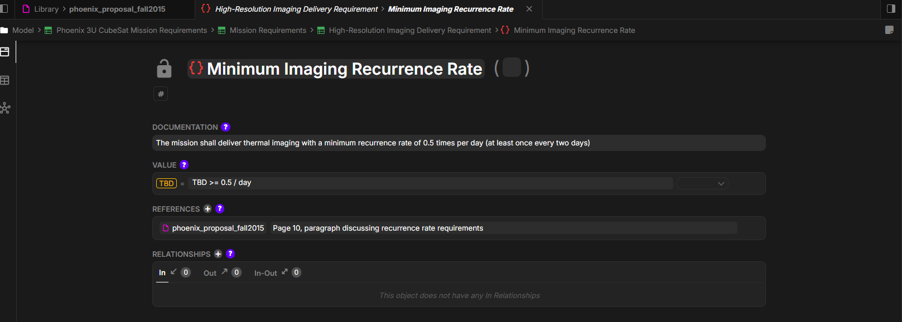Click the folder icon beside the Model breadcrumb
The image size is (902, 322).
coord(4,30)
